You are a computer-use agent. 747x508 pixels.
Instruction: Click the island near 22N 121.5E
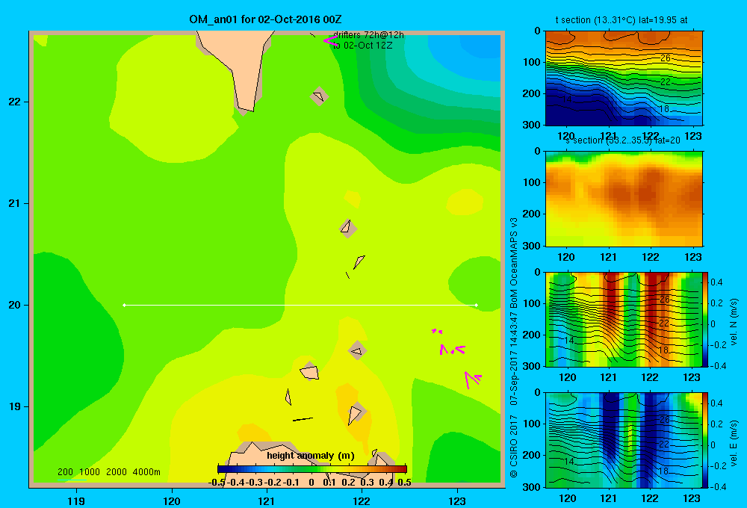319,96
